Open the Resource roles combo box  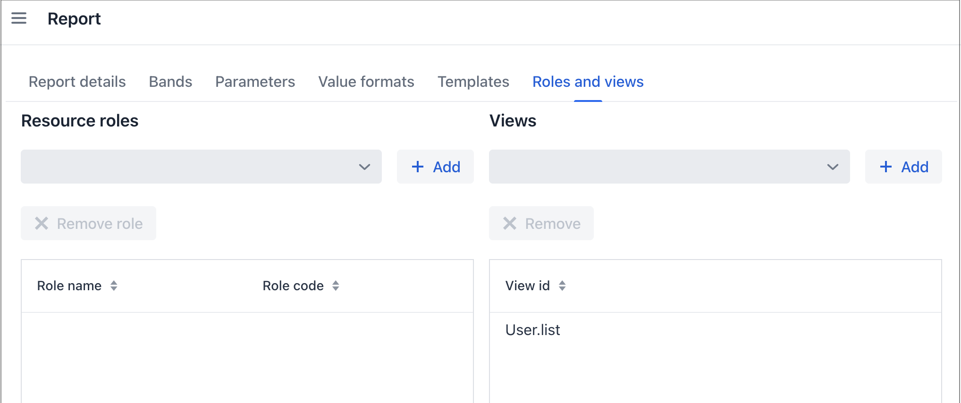click(189, 167)
